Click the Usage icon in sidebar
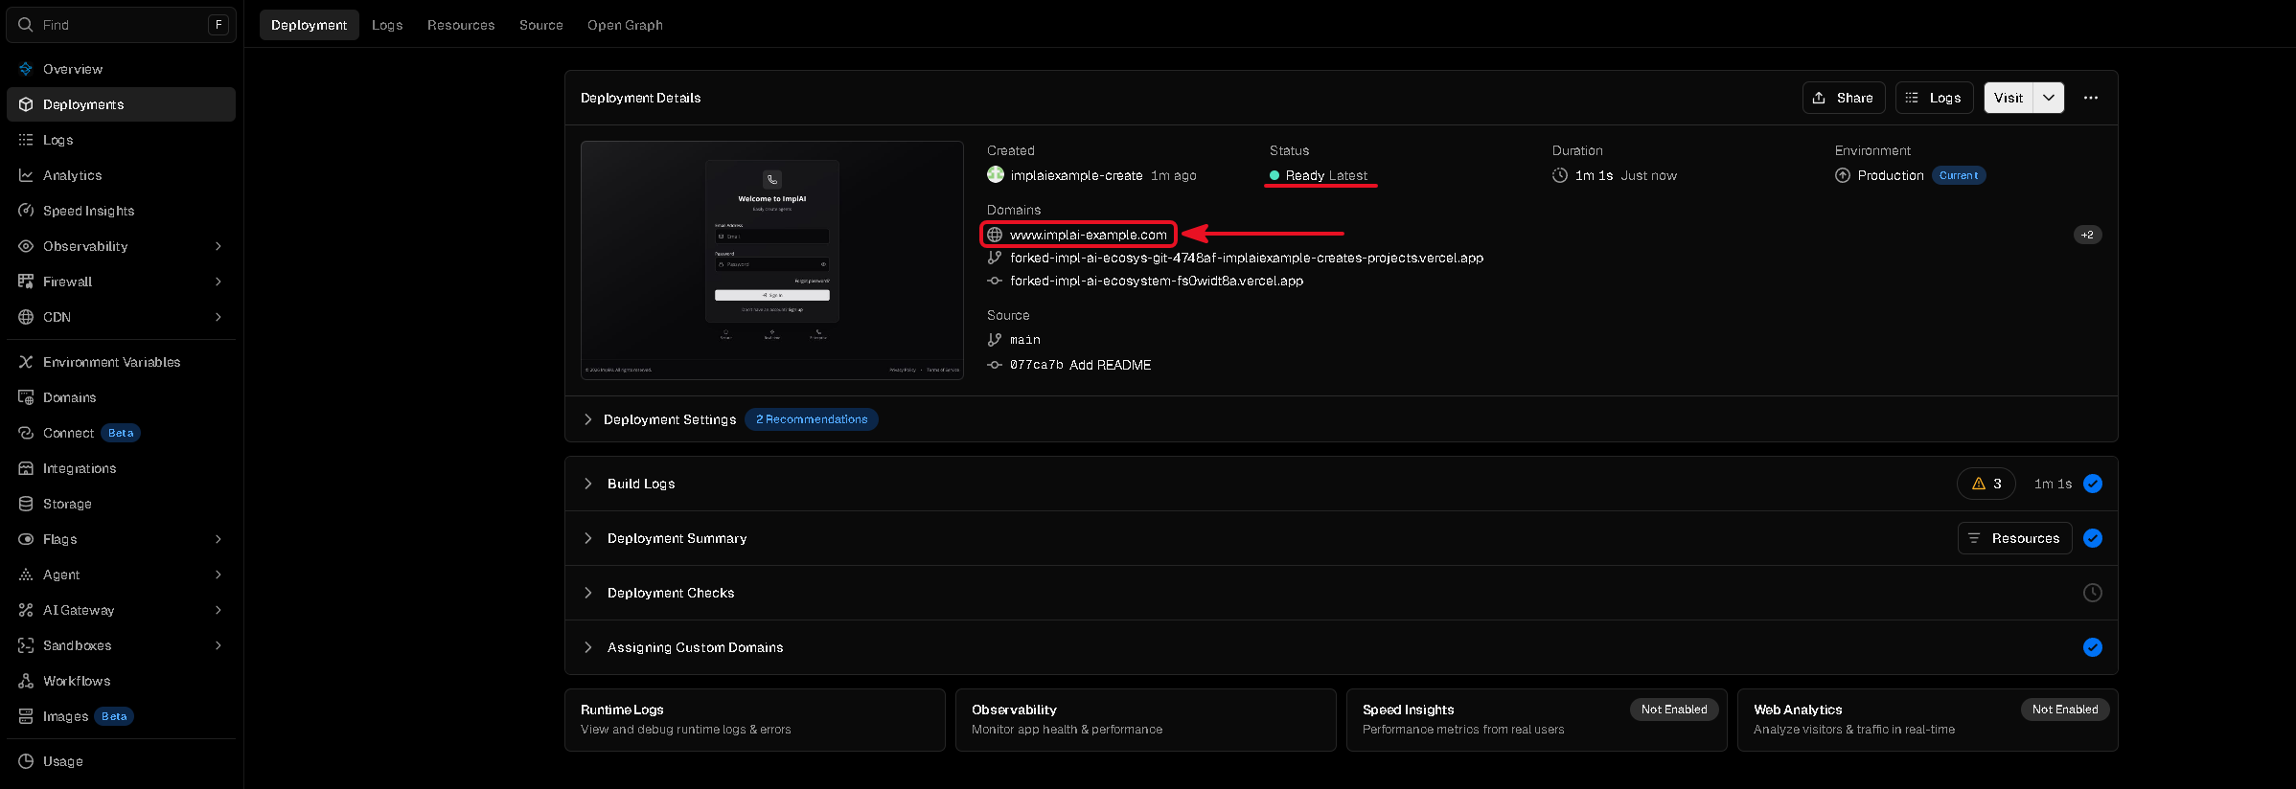 (26, 761)
